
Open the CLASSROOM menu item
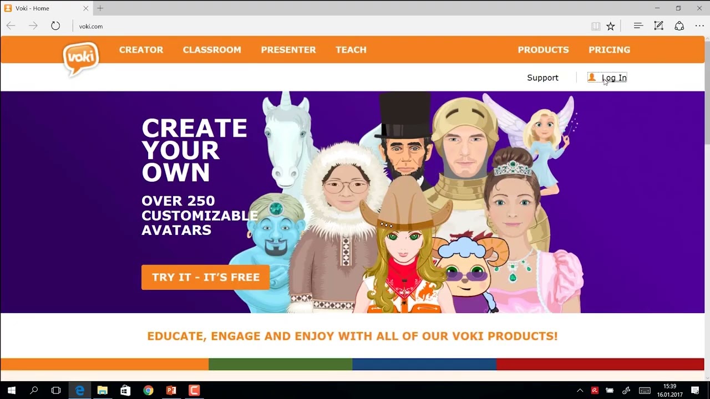pos(212,50)
